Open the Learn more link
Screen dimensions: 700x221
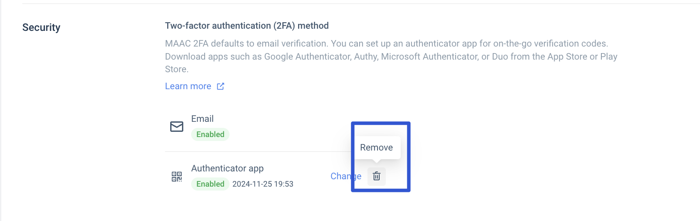[188, 86]
